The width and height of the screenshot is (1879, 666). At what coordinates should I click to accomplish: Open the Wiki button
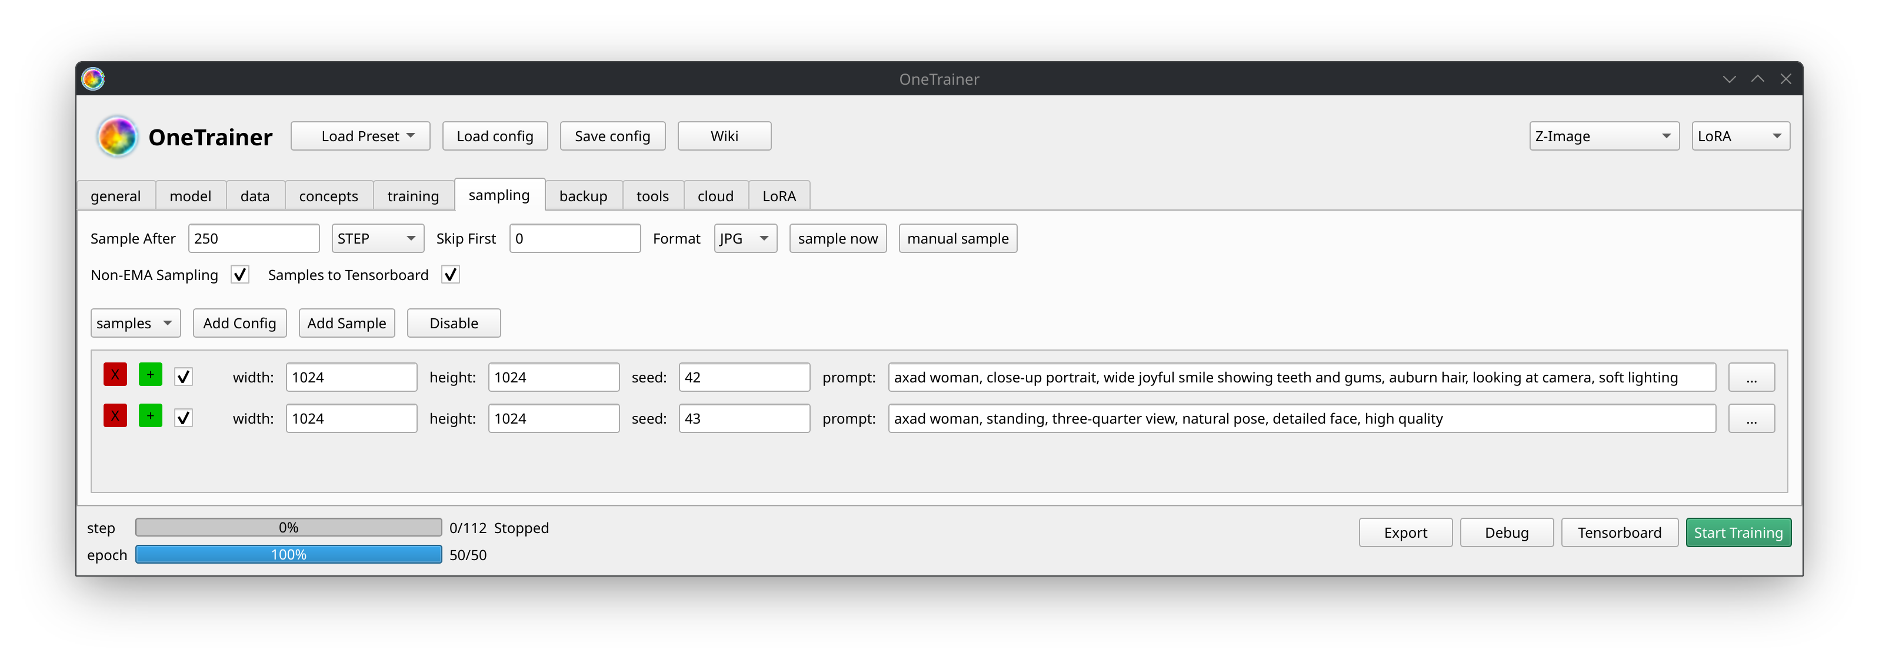pos(724,136)
